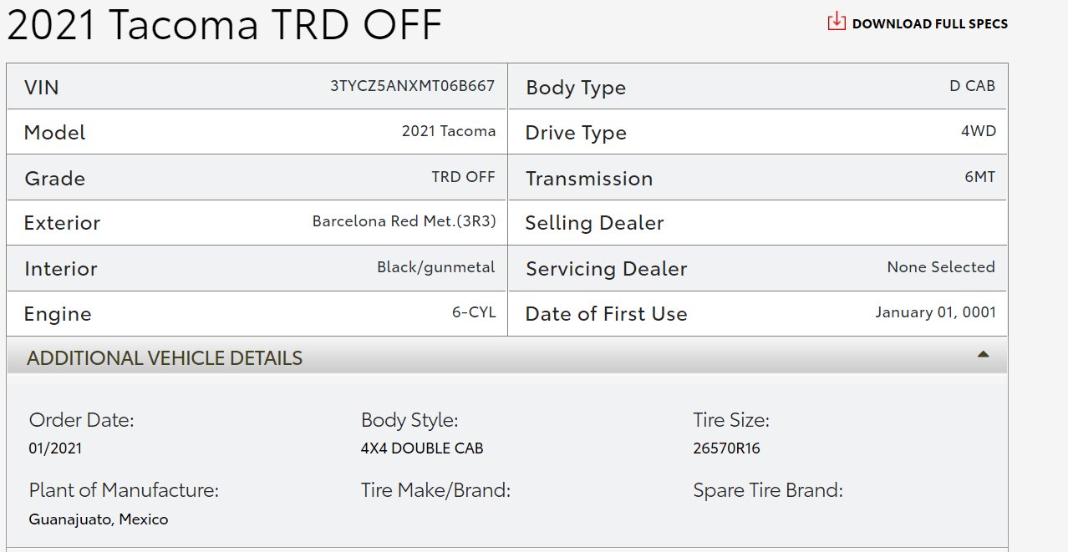Image resolution: width=1068 pixels, height=552 pixels.
Task: Open the DOWNLOAD FULL SPECS link
Action: coord(929,23)
